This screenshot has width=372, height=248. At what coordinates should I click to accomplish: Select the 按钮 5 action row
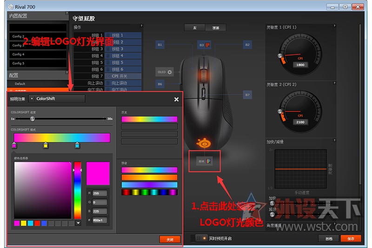point(107,63)
